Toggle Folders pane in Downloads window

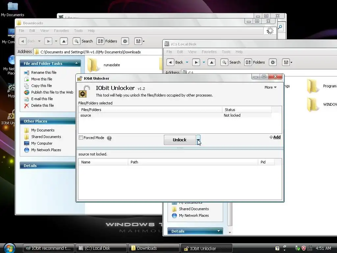[107, 41]
